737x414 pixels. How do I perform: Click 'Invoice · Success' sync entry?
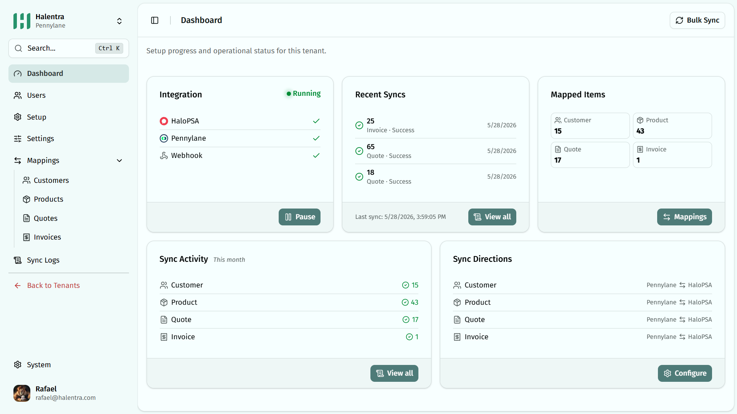[390, 130]
